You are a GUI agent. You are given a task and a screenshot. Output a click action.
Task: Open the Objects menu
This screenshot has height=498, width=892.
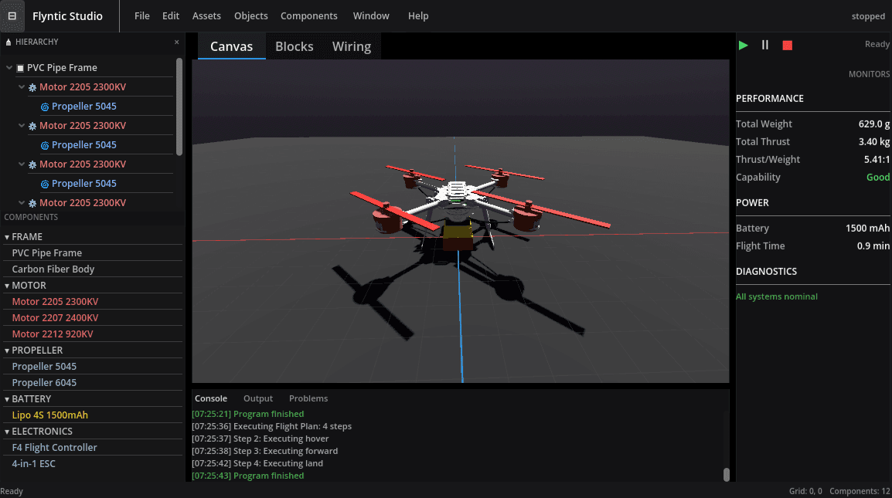click(251, 16)
